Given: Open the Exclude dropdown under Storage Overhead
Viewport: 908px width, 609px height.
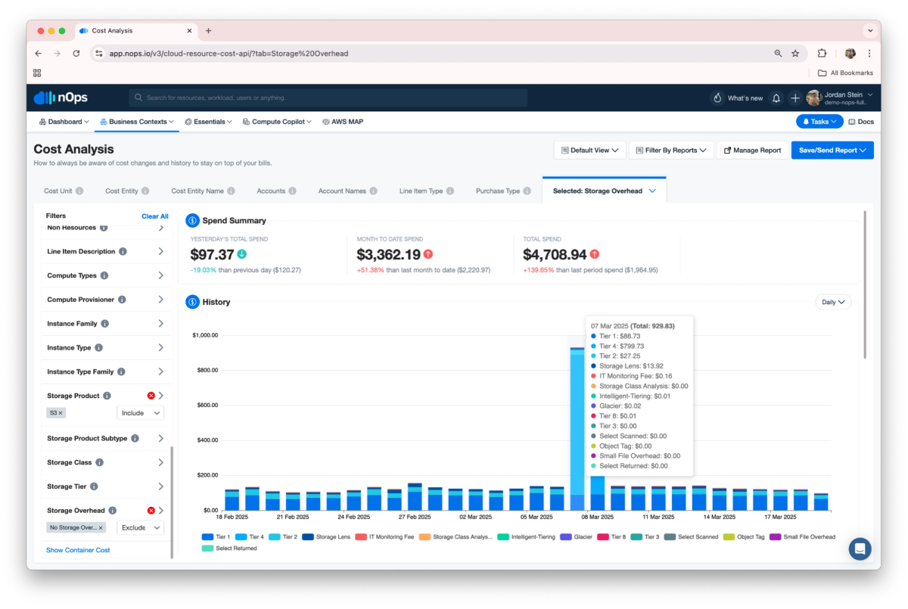Looking at the screenshot, I should point(141,527).
